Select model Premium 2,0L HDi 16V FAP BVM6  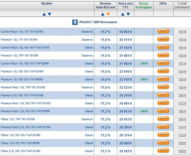coord(22,95)
